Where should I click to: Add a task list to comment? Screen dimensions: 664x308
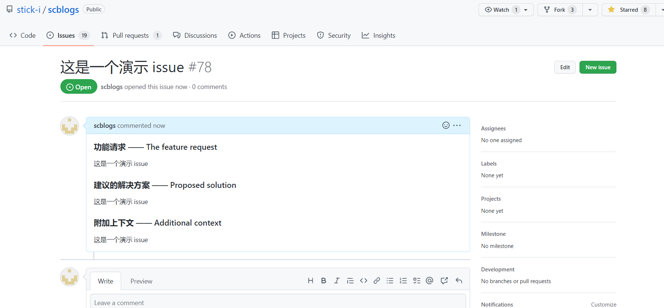pyautogui.click(x=417, y=281)
